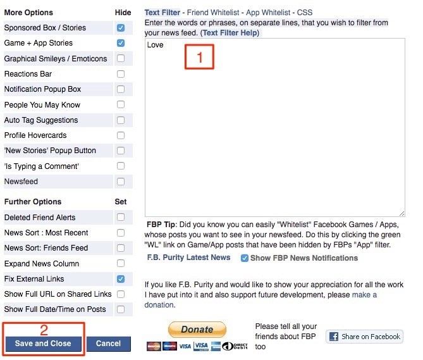Image resolution: width=423 pixels, height=360 pixels.
Task: Enable hiding Graphical Smileys / Emoticons
Action: (x=121, y=58)
